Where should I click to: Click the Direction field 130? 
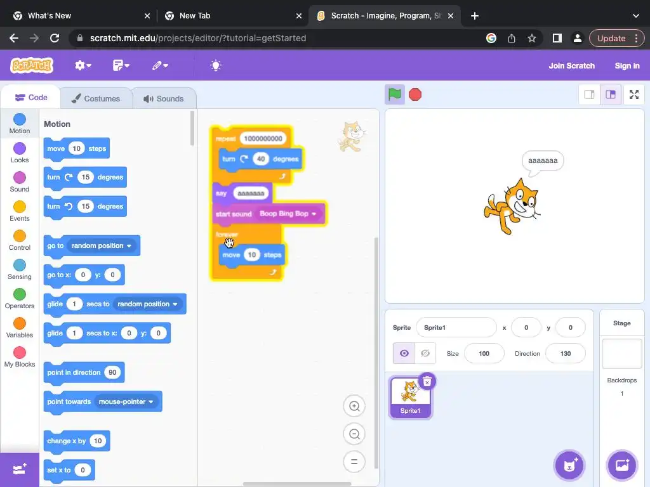coord(566,354)
